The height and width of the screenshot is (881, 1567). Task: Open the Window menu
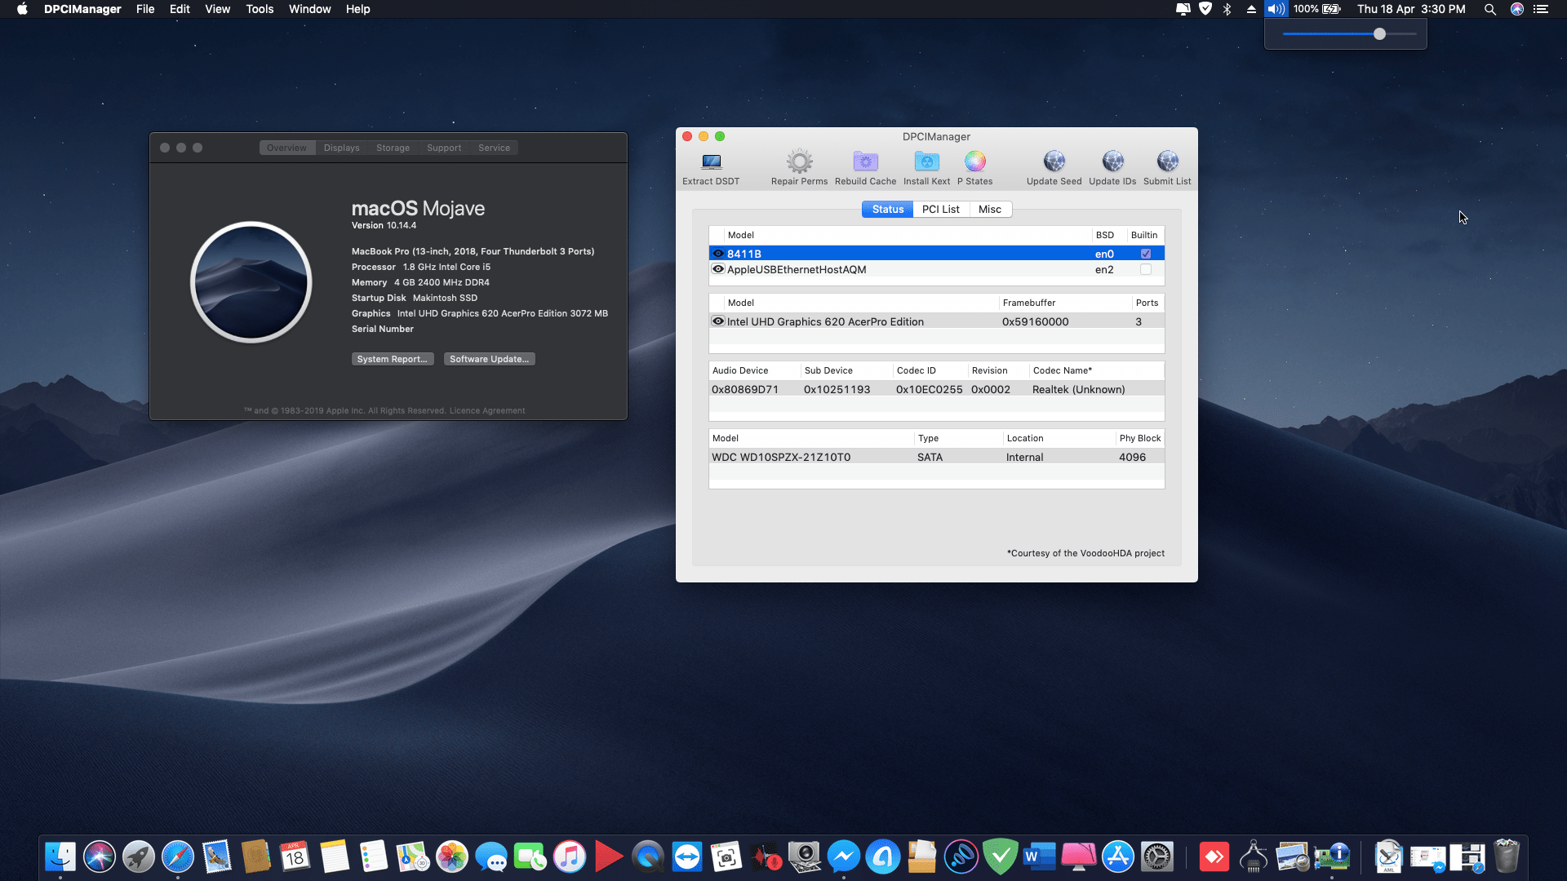(309, 9)
